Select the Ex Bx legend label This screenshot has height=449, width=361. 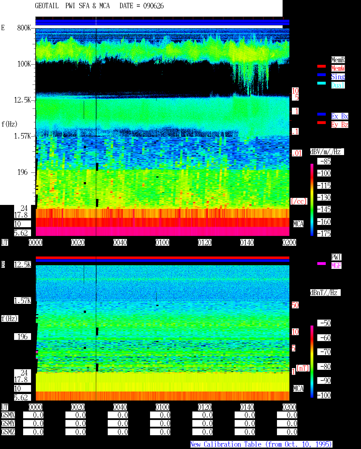pos(340,116)
